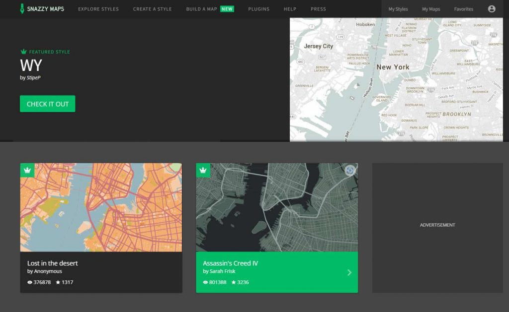This screenshot has height=312, width=509.
Task: Open author StipeP's profile link
Action: point(33,78)
